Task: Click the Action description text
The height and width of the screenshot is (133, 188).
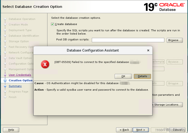Action: 91,90
